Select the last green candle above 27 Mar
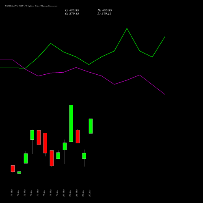Viewport: 203px width, 203px height. [x=91, y=126]
